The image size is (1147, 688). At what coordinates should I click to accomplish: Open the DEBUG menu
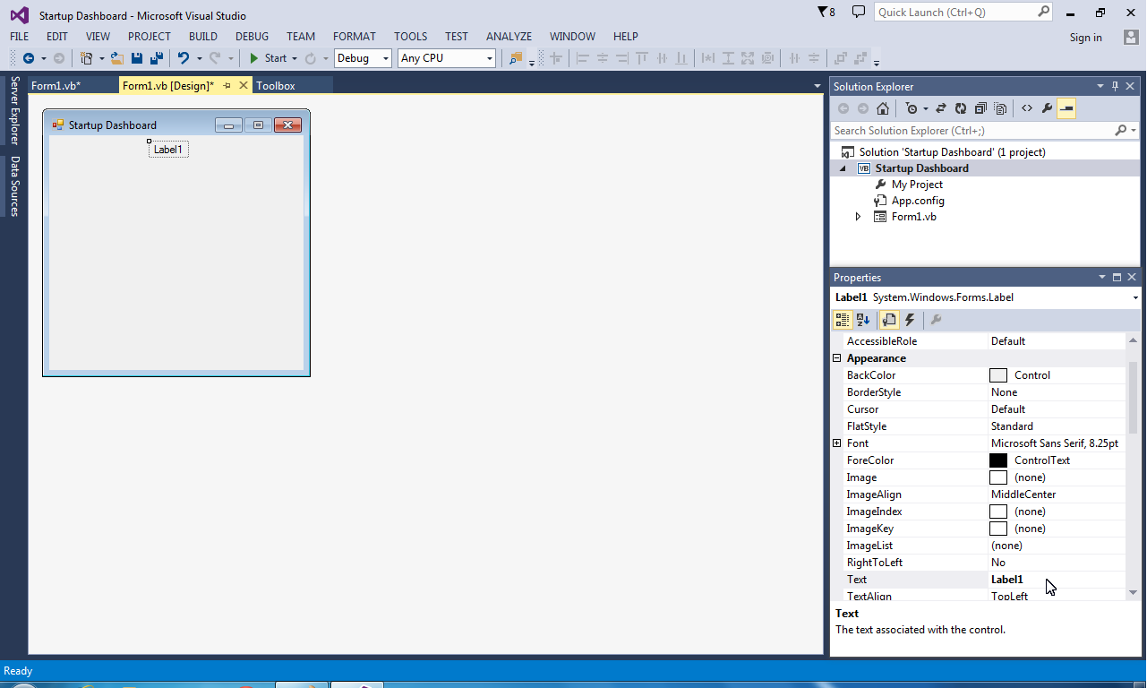click(x=253, y=37)
